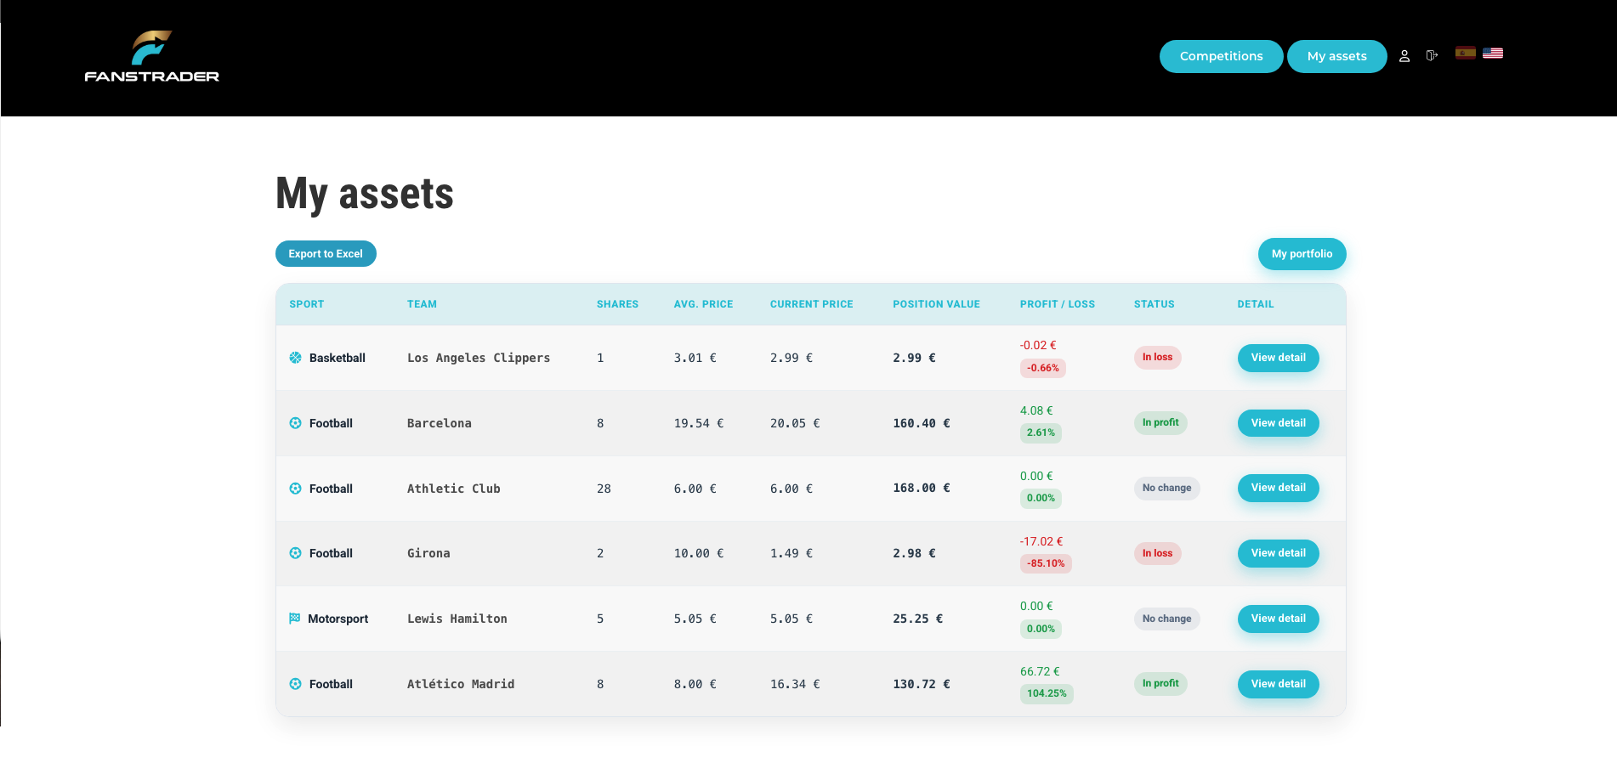Image resolution: width=1617 pixels, height=780 pixels.
Task: Click the -85.10% loss badge
Action: pyautogui.click(x=1046, y=563)
